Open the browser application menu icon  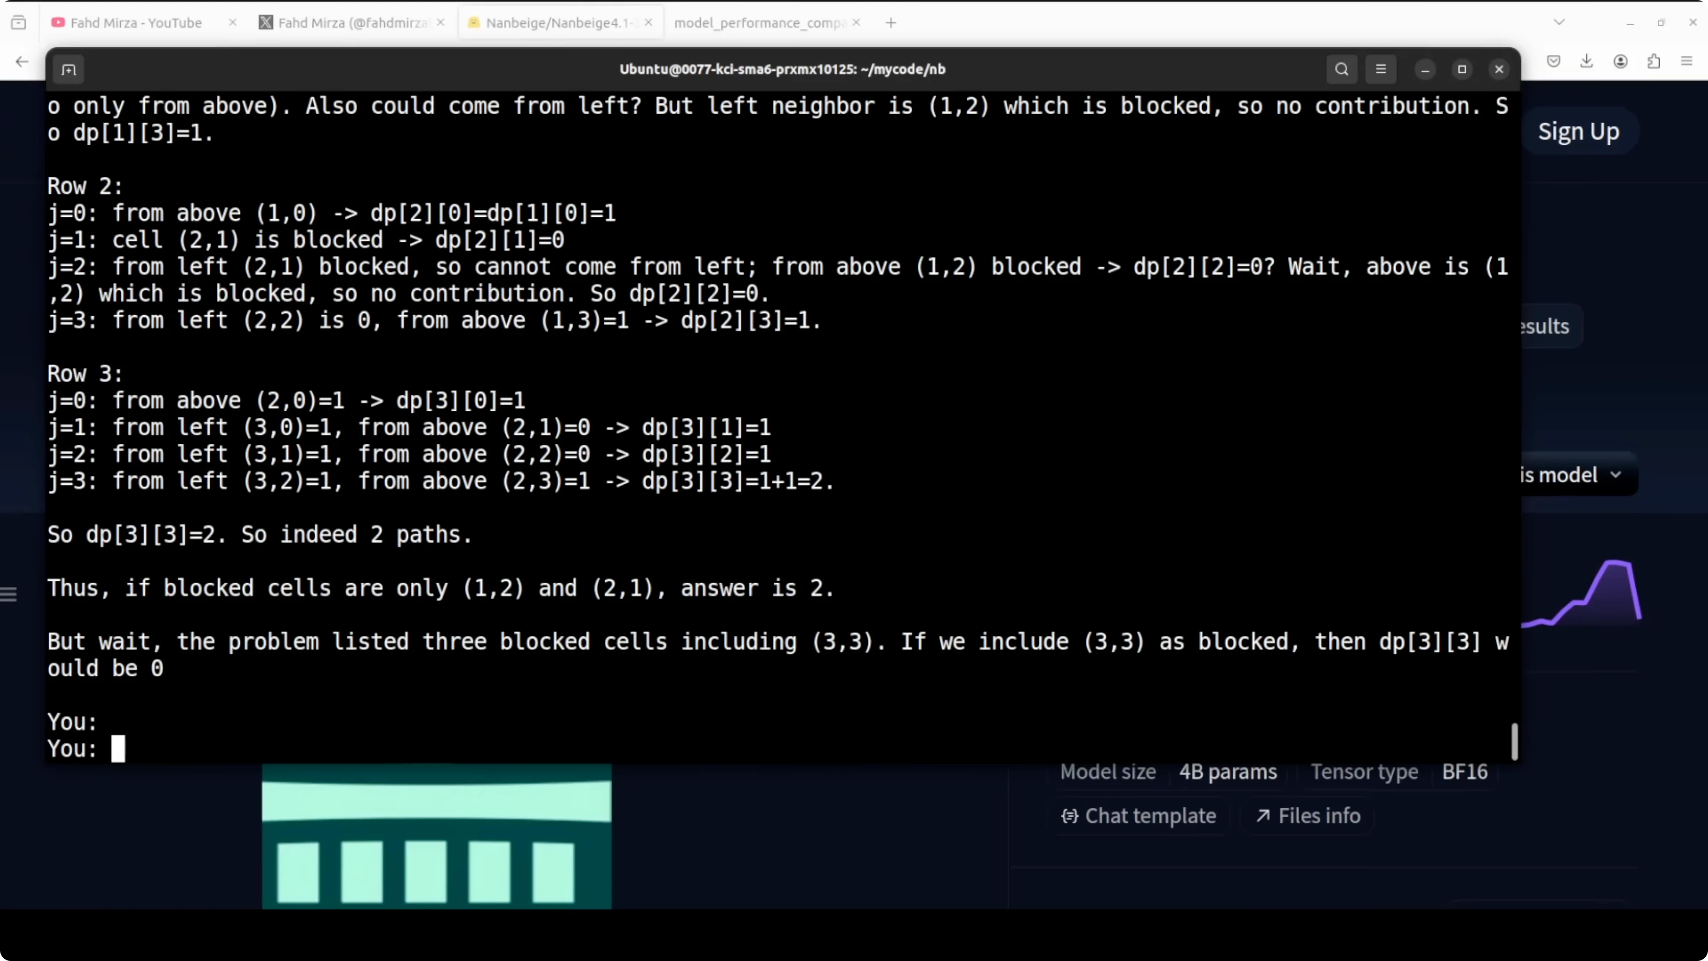point(1687,62)
